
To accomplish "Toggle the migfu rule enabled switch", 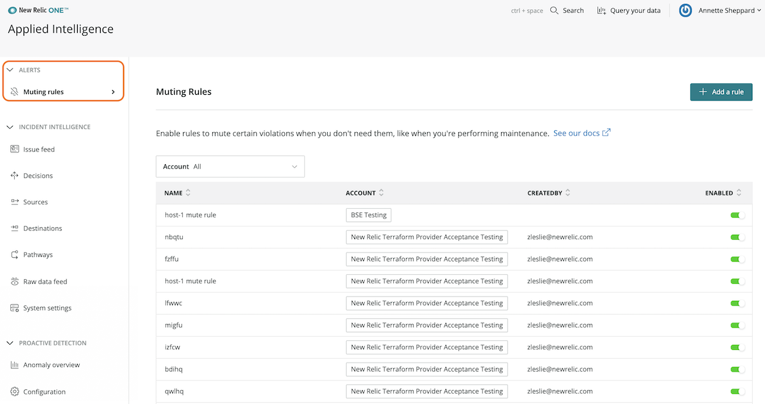I will click(738, 325).
